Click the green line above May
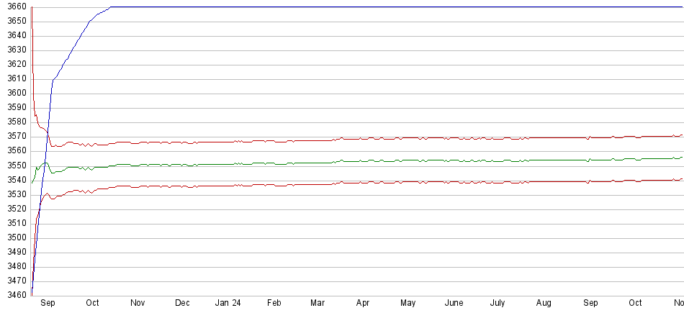Screen dimensions: 684x313 pyautogui.click(x=408, y=160)
